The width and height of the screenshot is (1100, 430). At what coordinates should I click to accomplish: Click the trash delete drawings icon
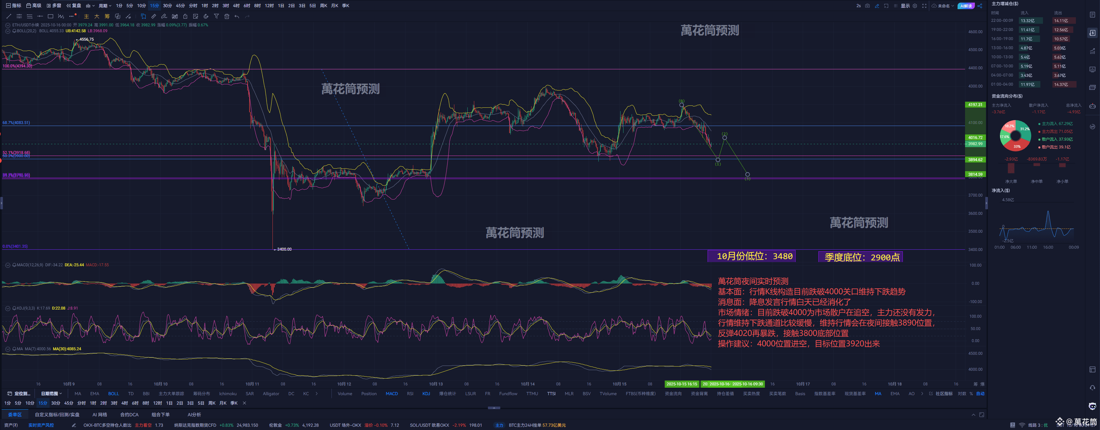(x=227, y=16)
